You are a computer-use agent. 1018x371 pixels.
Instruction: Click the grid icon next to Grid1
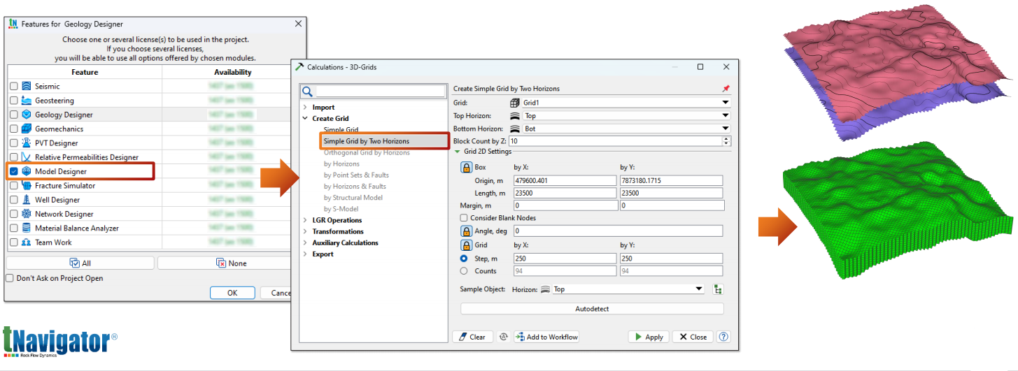click(x=515, y=102)
